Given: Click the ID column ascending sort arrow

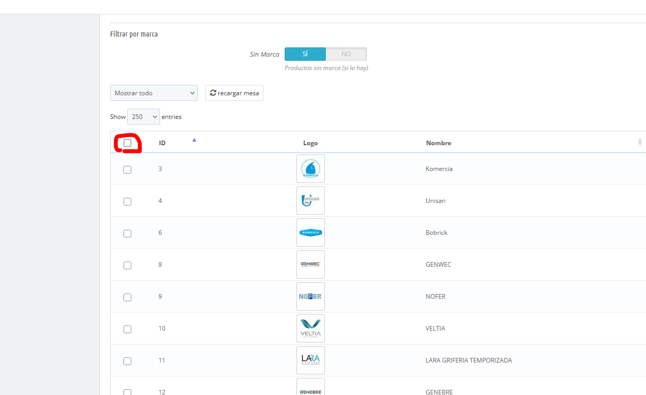Looking at the screenshot, I should tap(194, 140).
